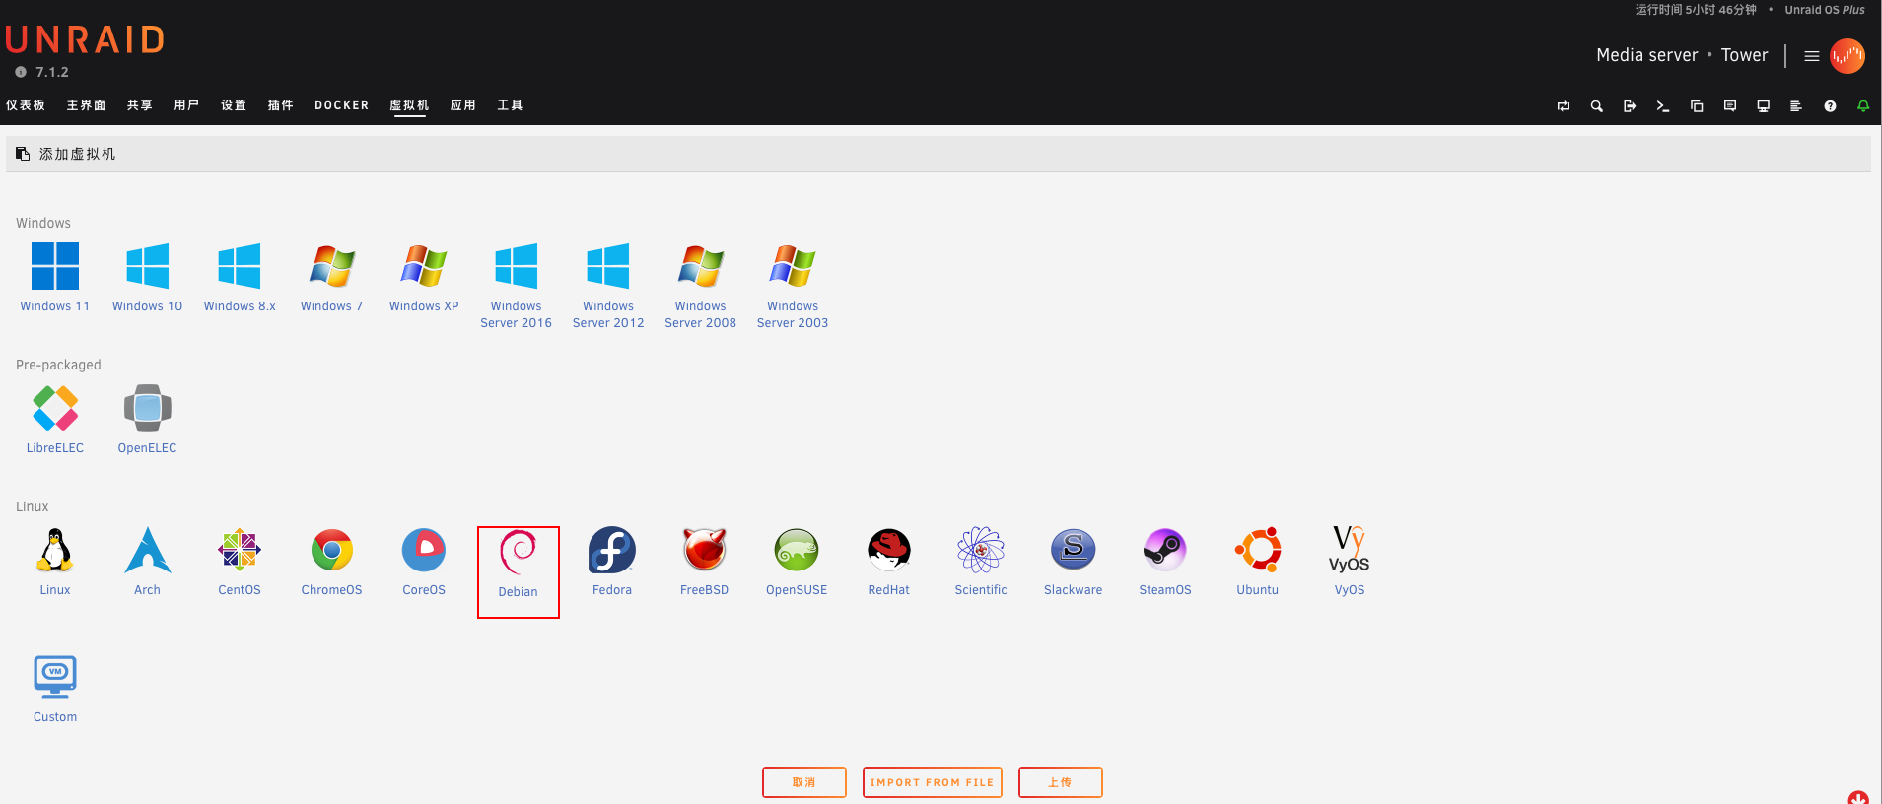
Task: Choose the OpenELEC pre-packaged VM
Action: click(147, 419)
